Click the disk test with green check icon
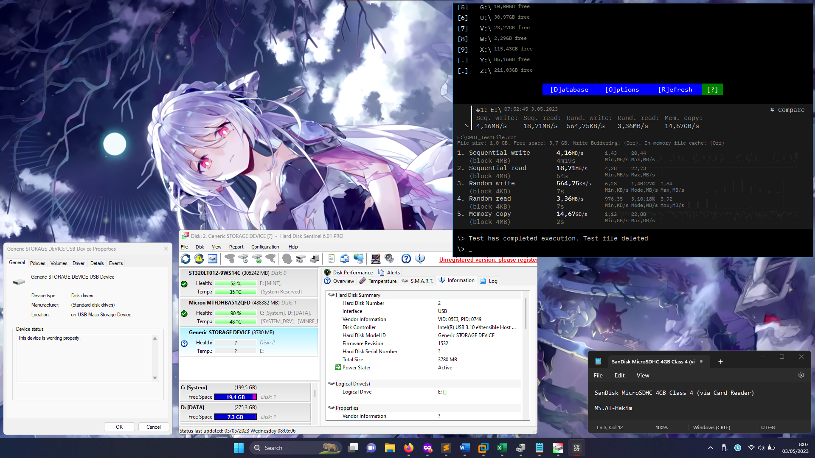This screenshot has height=458, width=815. [257, 259]
